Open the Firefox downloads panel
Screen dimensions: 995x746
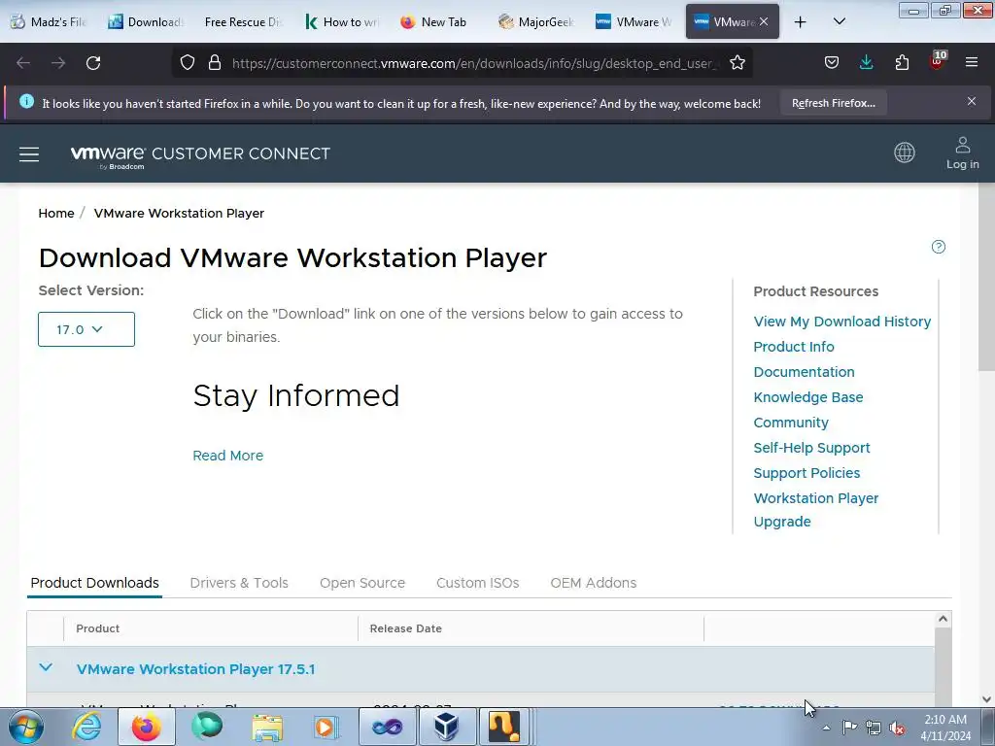coord(866,63)
